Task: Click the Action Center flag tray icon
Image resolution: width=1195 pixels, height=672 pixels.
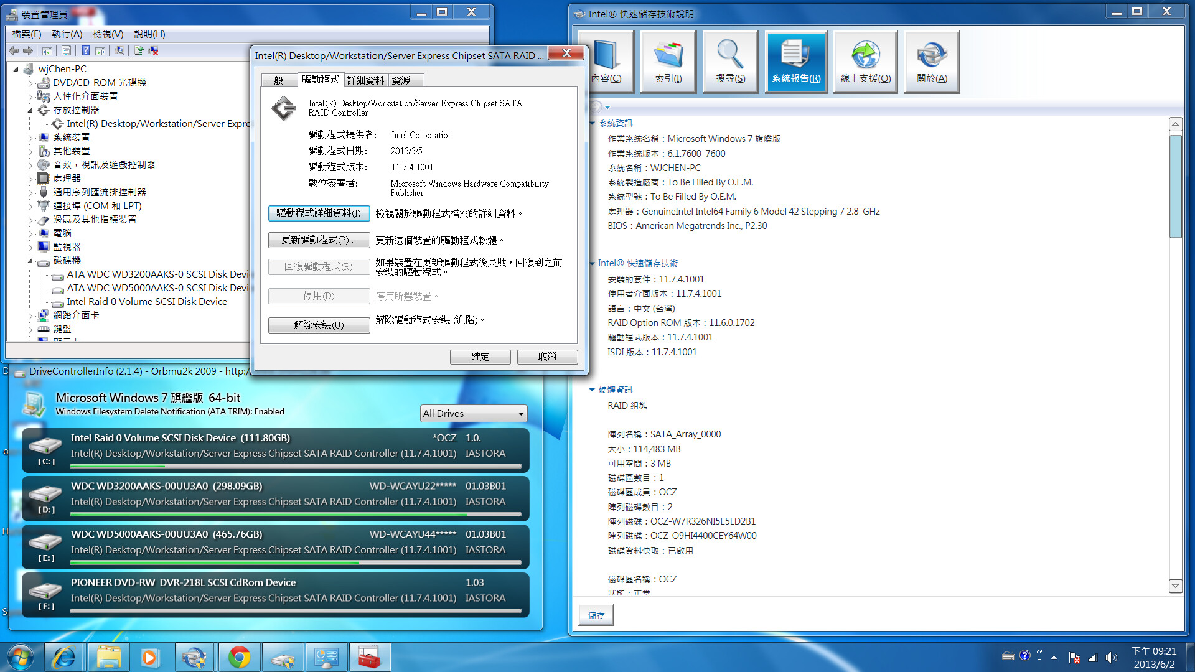Action: click(x=1074, y=657)
